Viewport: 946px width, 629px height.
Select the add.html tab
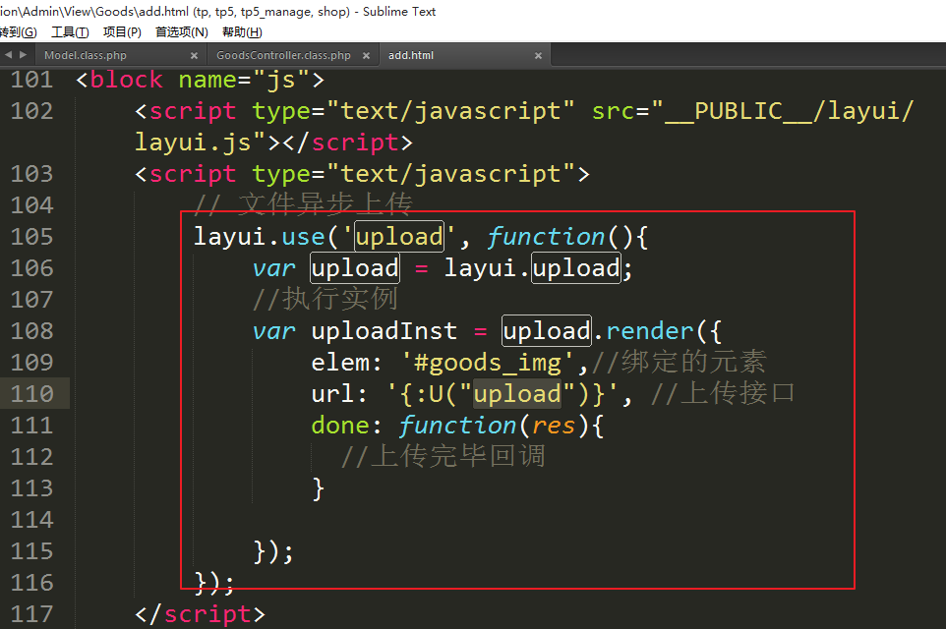(x=411, y=56)
